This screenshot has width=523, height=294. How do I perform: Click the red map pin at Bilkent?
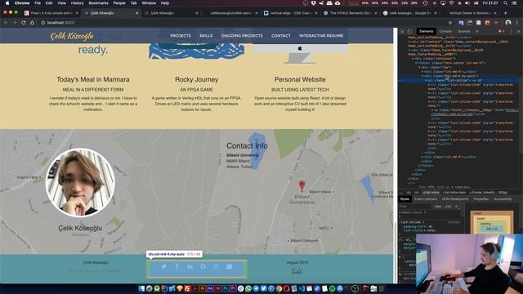302,186
